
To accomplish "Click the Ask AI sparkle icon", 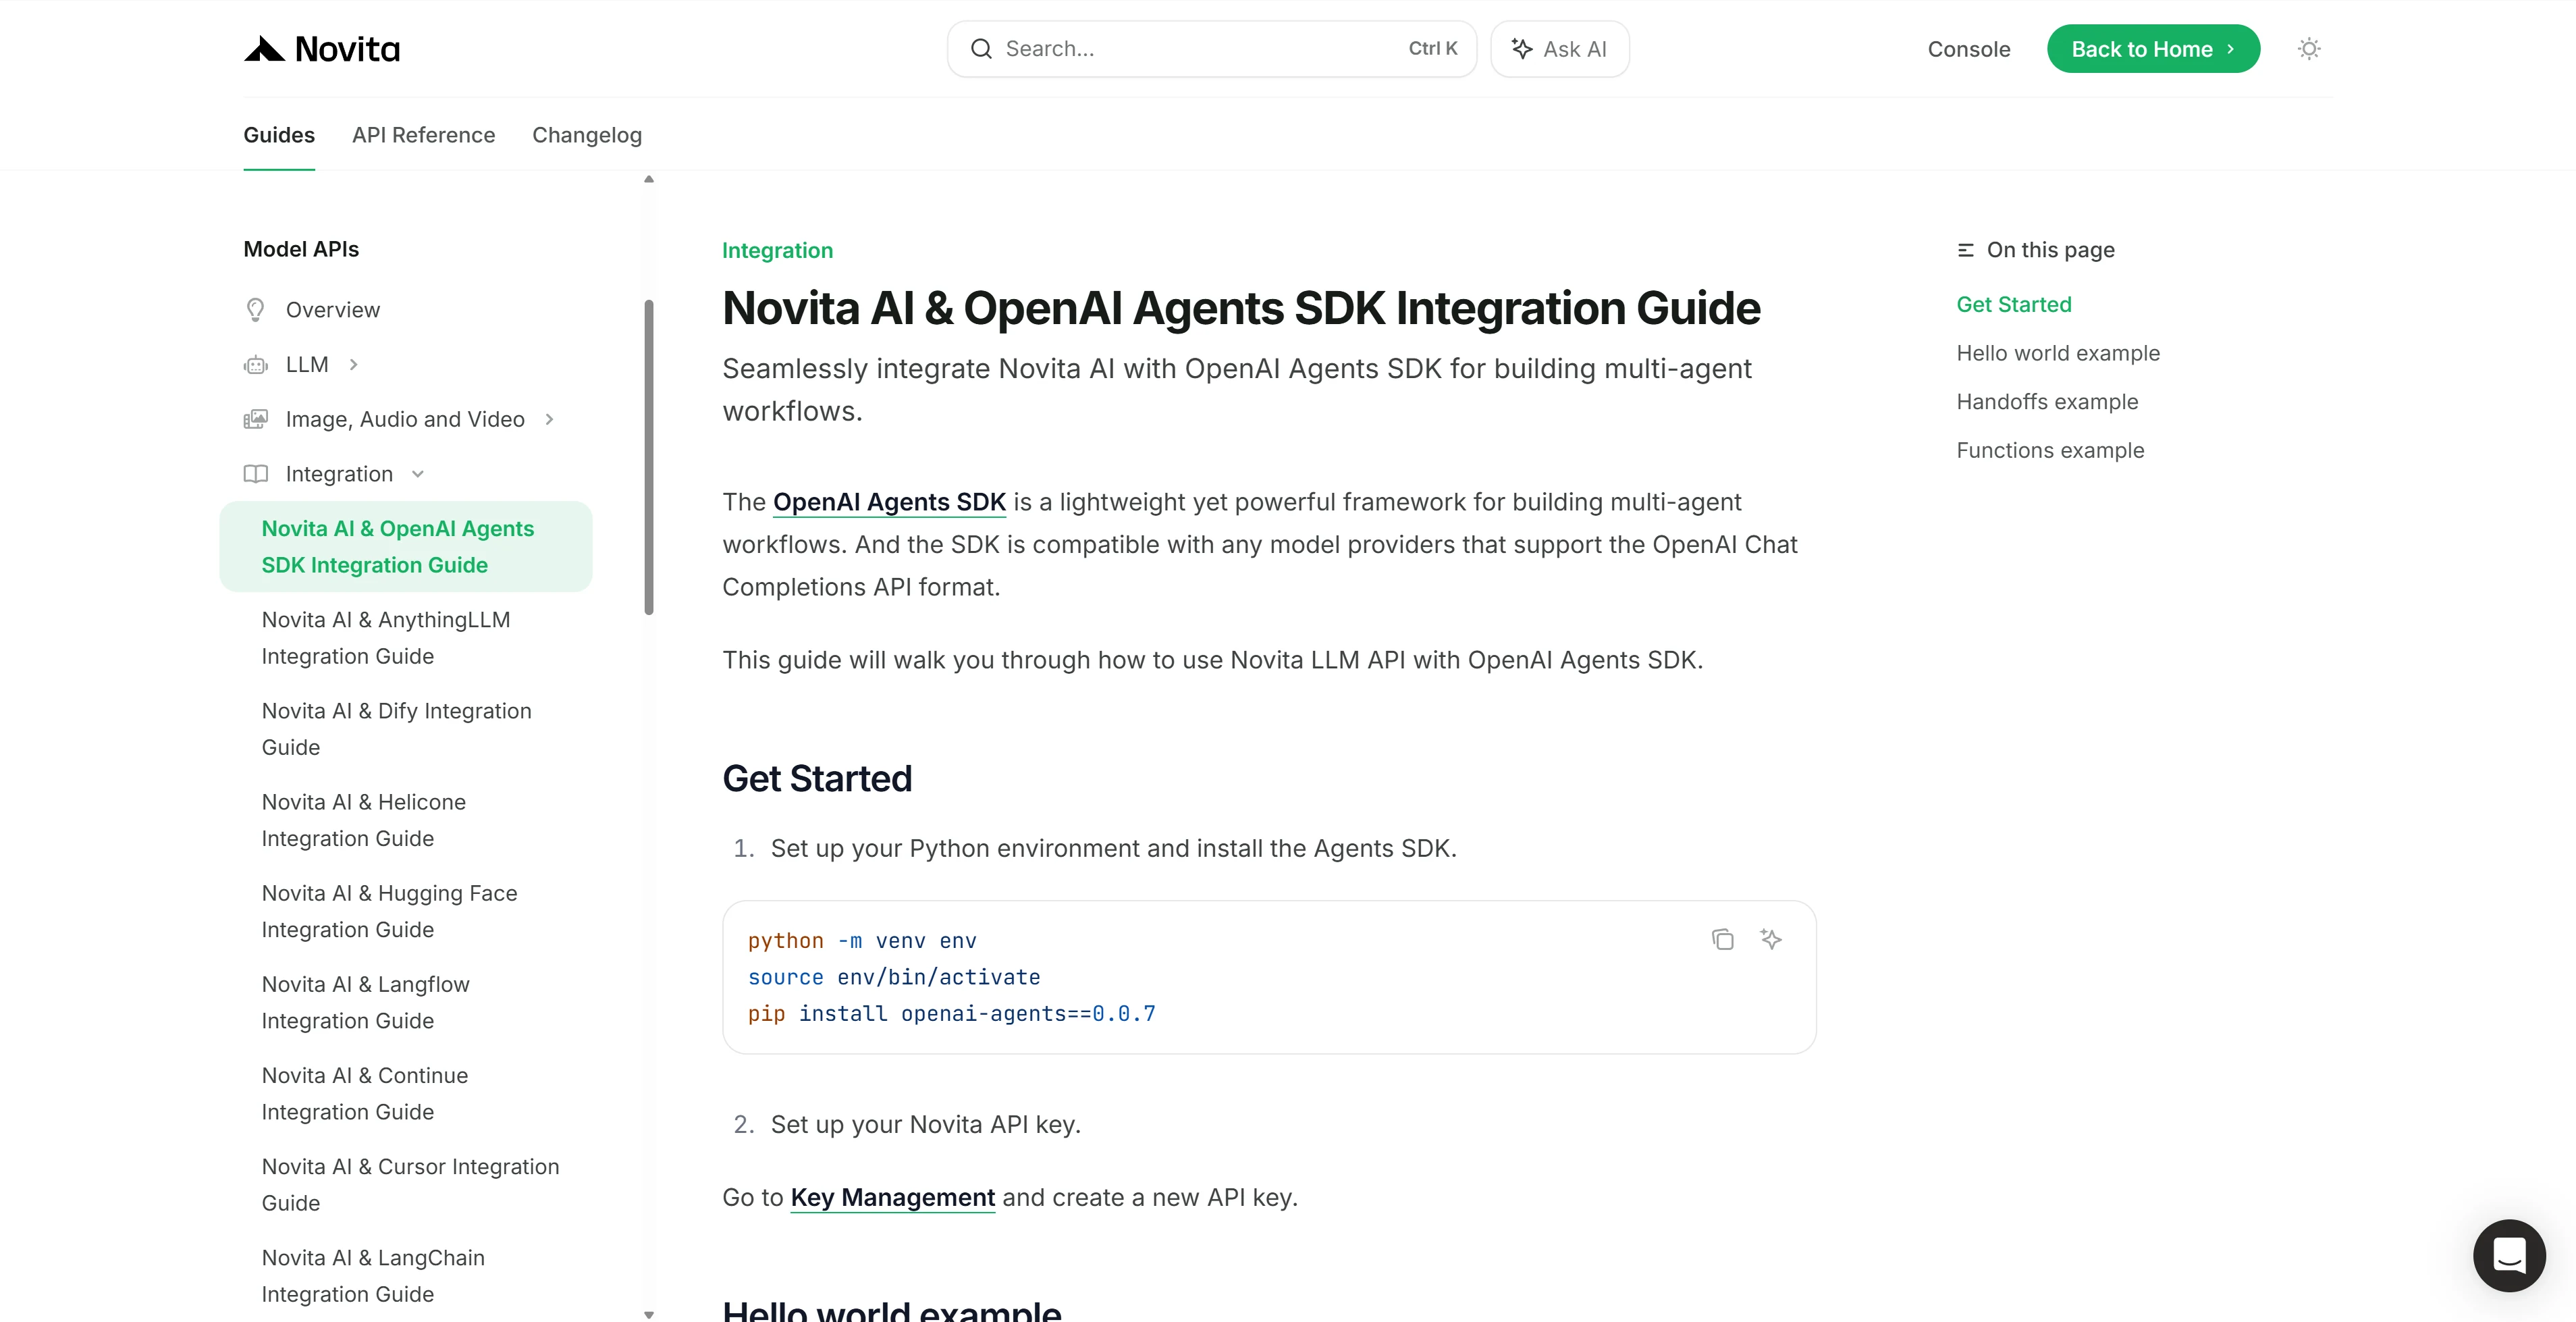I will tap(1522, 49).
